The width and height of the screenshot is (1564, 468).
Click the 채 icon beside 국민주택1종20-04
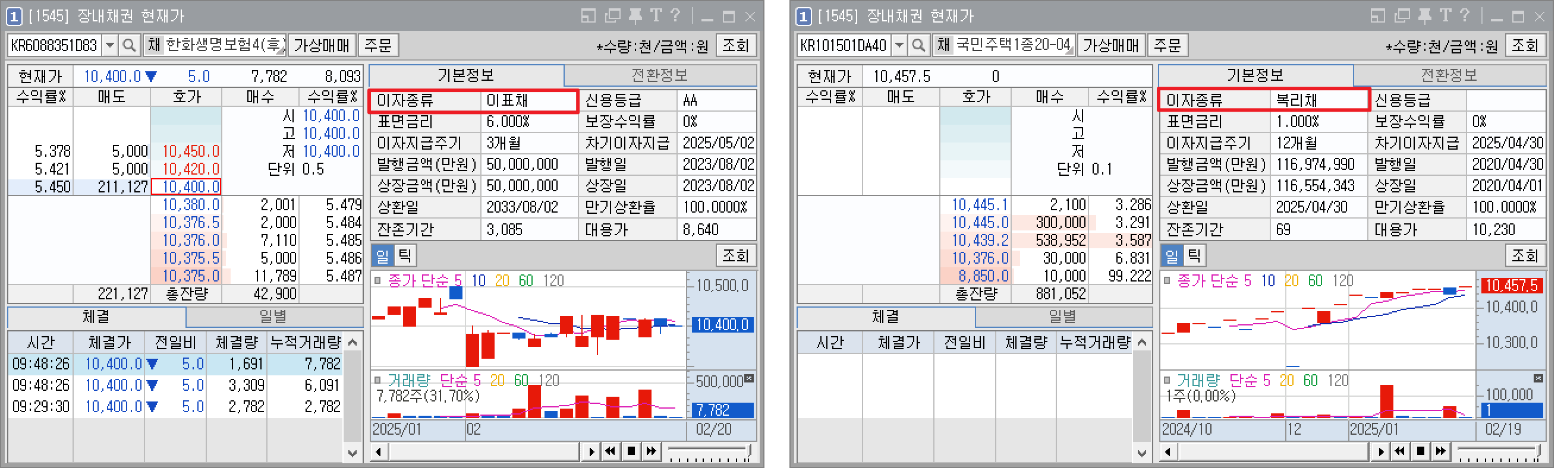943,45
